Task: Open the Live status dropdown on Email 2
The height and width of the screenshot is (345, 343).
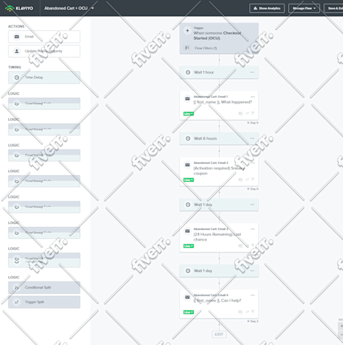Action: [188, 180]
